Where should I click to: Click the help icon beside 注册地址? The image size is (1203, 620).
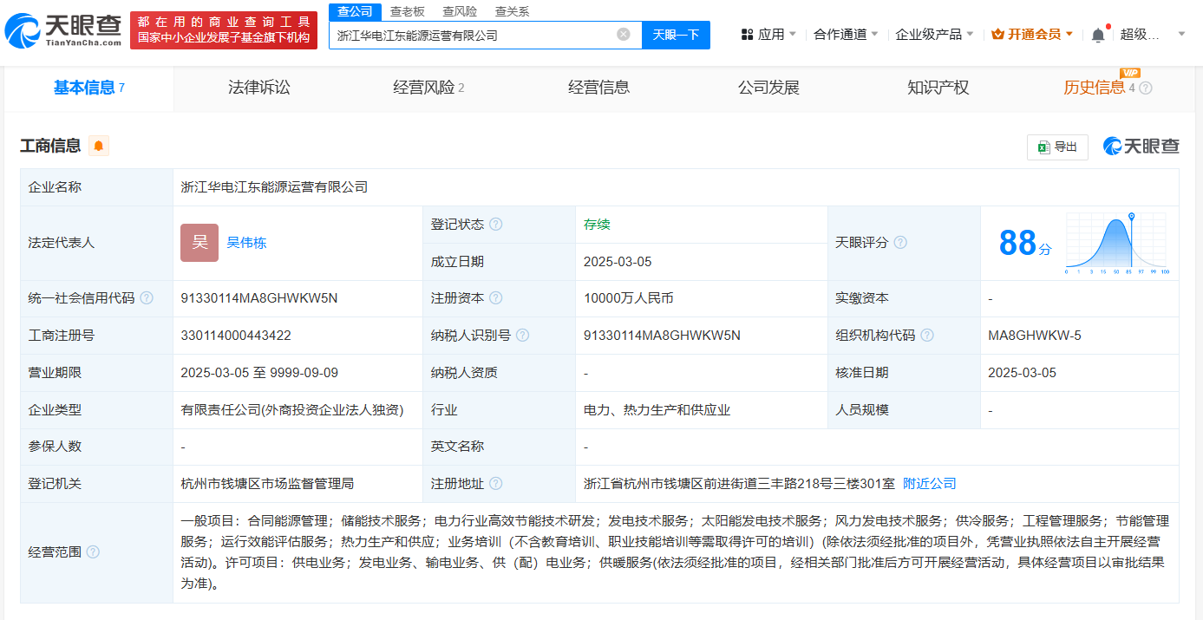point(495,484)
